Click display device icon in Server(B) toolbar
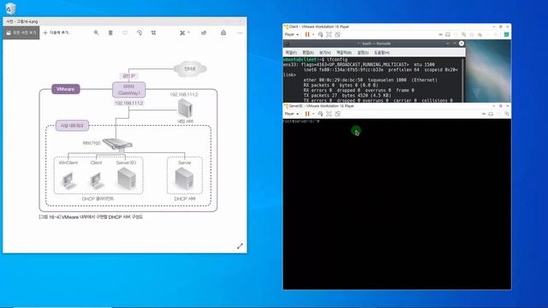The image size is (548, 308). point(491,114)
